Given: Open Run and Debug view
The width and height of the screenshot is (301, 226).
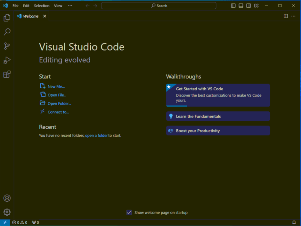Looking at the screenshot, I should [7, 60].
